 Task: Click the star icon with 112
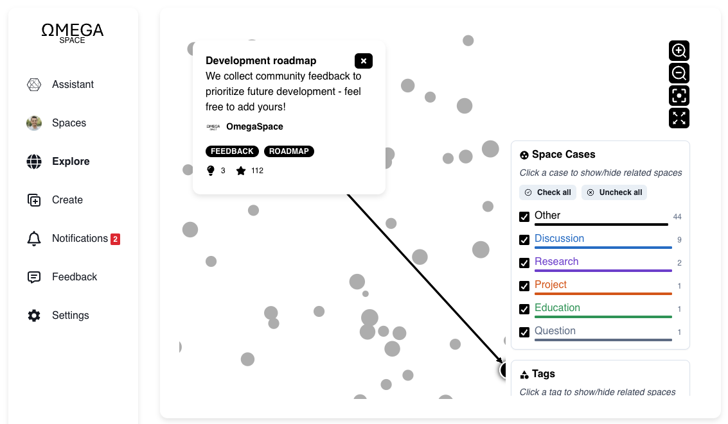pos(241,171)
